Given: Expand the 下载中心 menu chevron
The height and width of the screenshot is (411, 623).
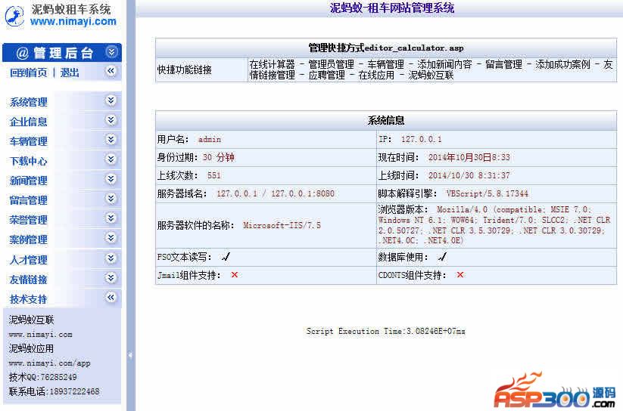Looking at the screenshot, I should point(111,159).
